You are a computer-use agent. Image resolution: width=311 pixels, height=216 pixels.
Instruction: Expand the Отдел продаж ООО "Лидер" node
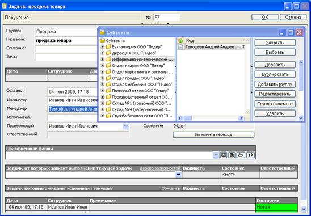point(103,78)
